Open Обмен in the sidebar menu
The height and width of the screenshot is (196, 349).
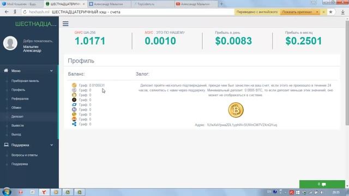coord(16,108)
